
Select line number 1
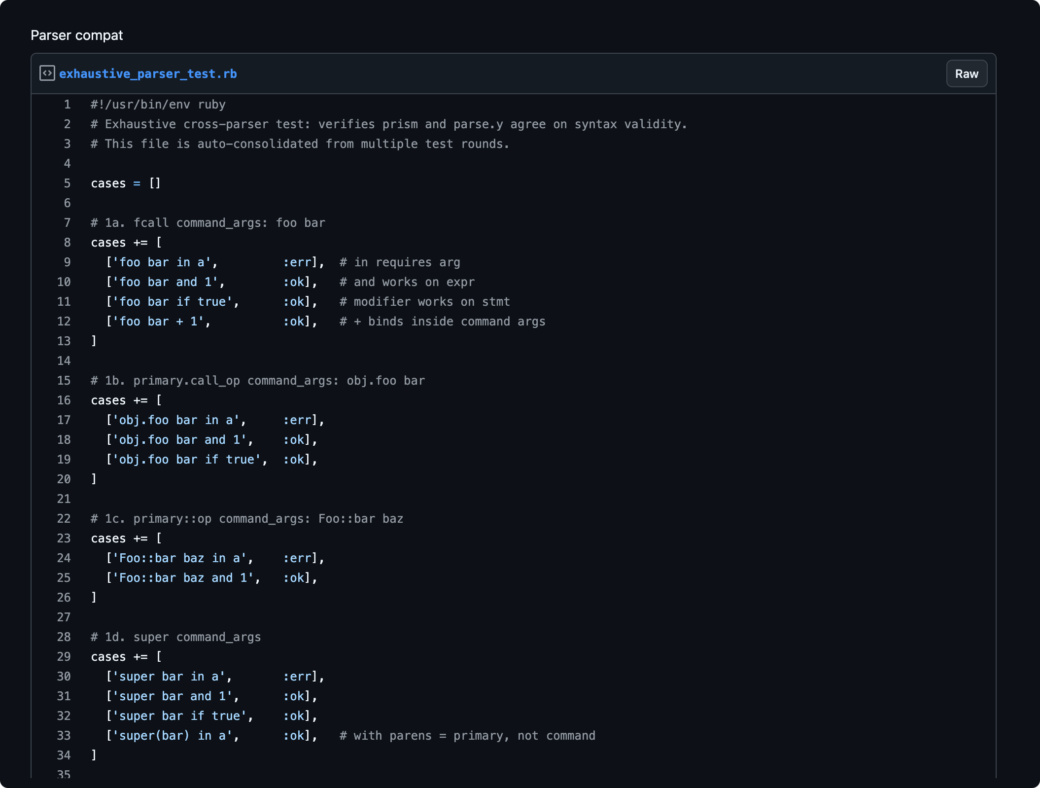click(67, 105)
